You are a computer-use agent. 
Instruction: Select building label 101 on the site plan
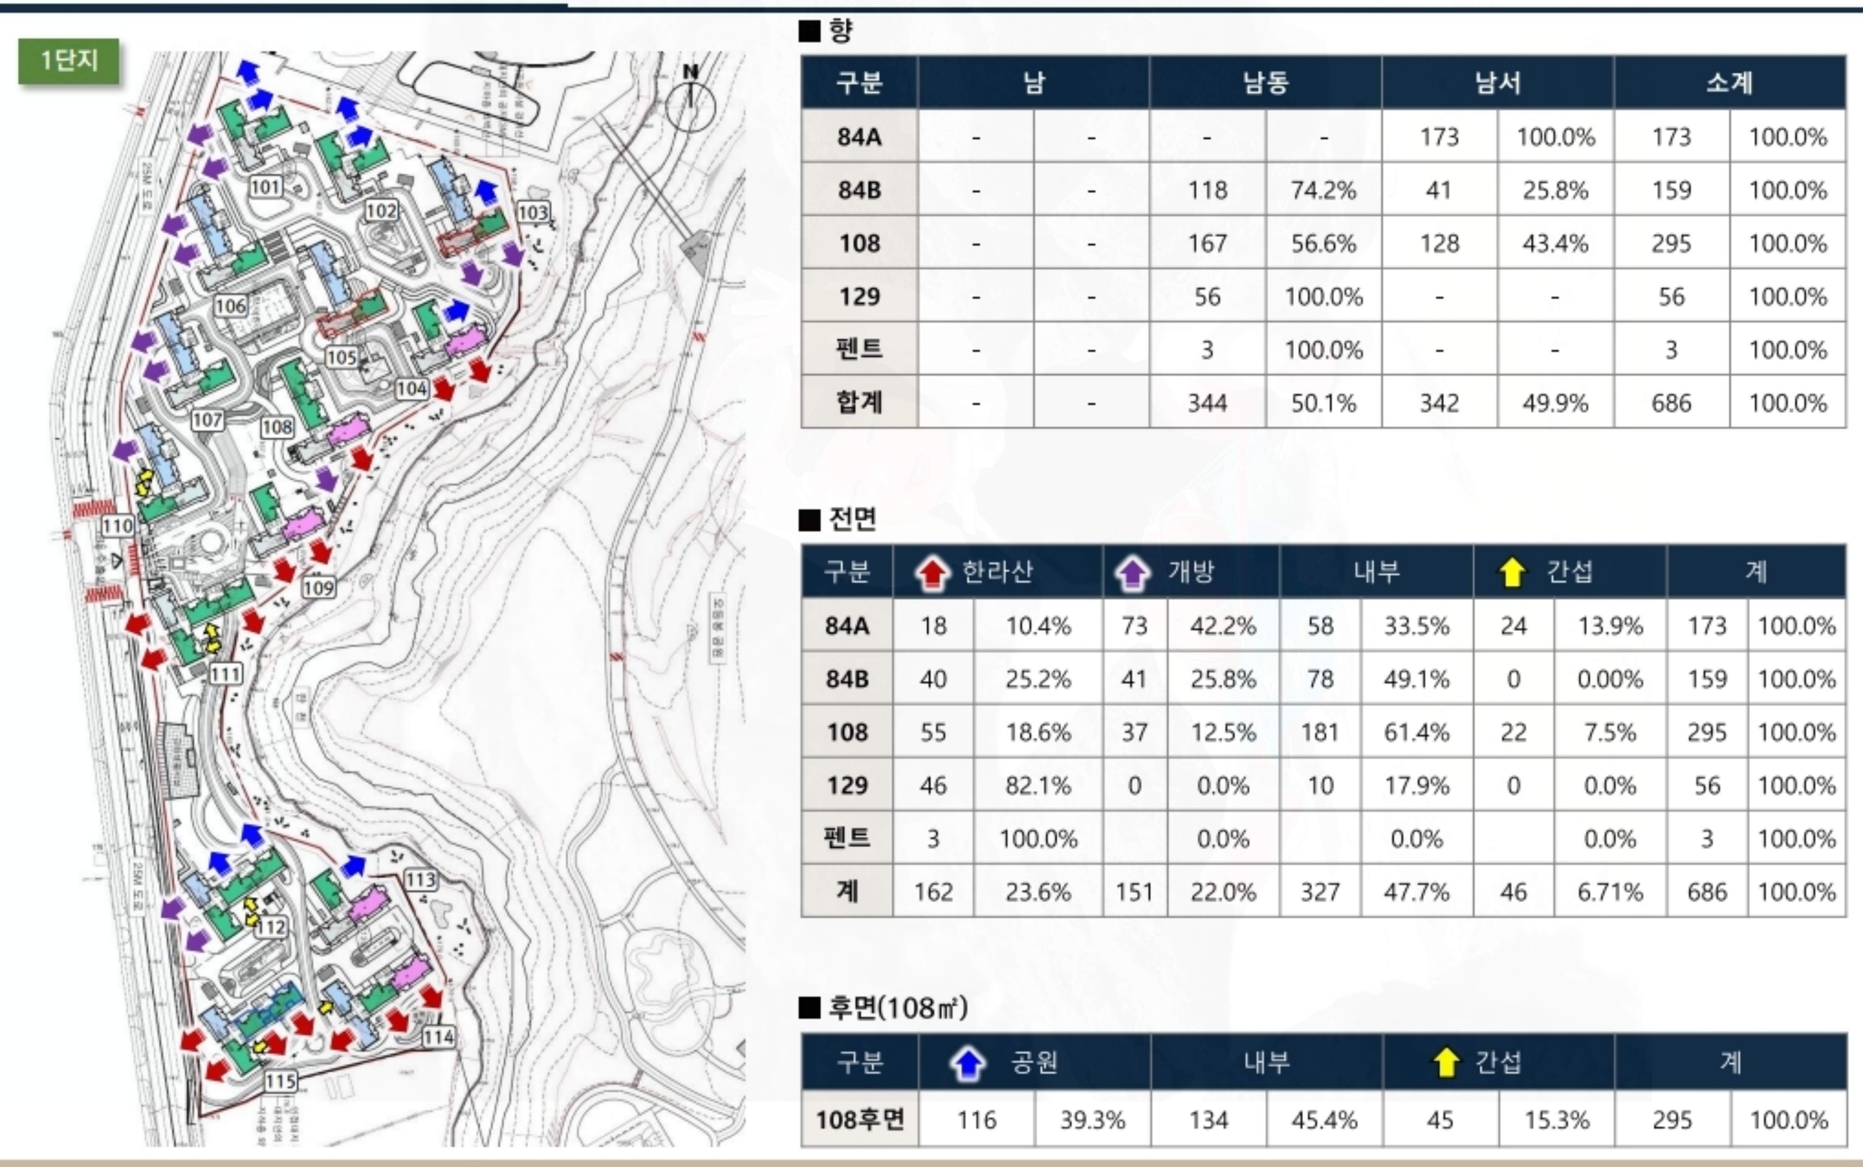tap(265, 187)
